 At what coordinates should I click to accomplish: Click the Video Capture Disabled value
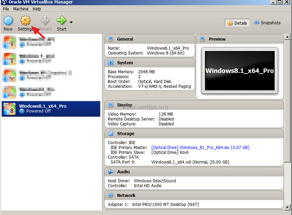point(166,124)
